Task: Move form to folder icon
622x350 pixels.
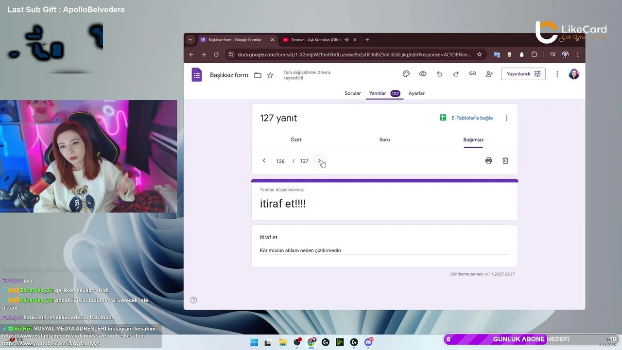Action: point(258,75)
